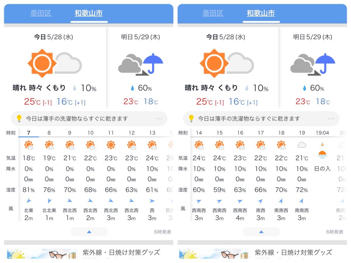Switch to 墨田区 tab above the 7時 forecast
The image size is (351, 263).
41,13
